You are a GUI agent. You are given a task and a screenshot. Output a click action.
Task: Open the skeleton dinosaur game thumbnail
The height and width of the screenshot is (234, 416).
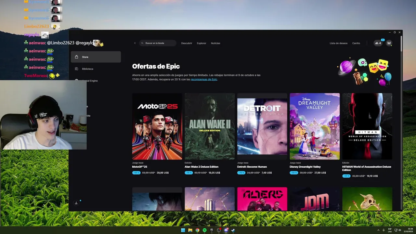click(367, 199)
